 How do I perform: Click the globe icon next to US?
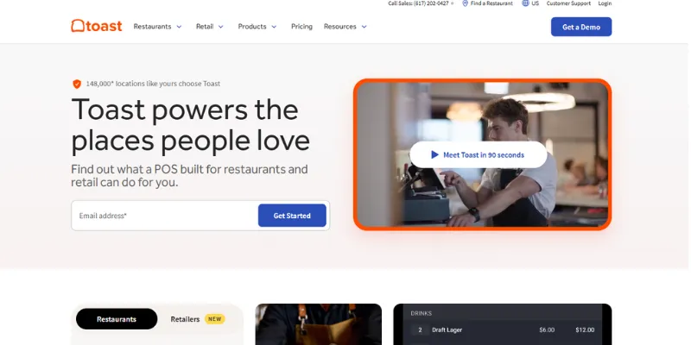coord(525,3)
